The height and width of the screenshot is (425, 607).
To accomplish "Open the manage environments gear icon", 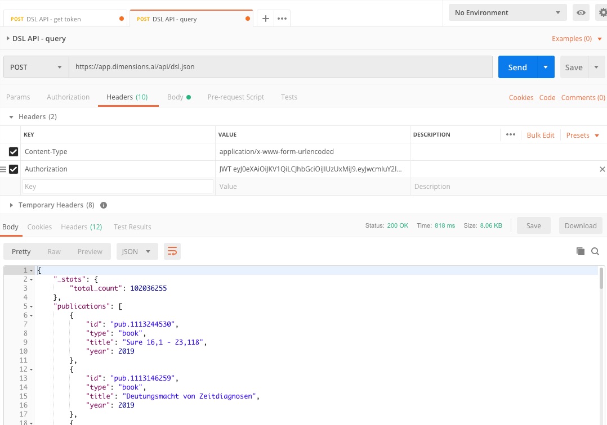I will pyautogui.click(x=602, y=13).
